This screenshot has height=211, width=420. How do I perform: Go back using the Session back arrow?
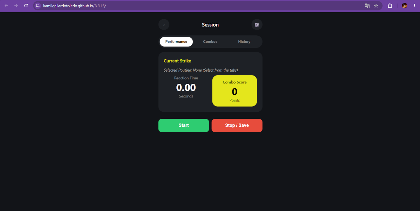164,25
